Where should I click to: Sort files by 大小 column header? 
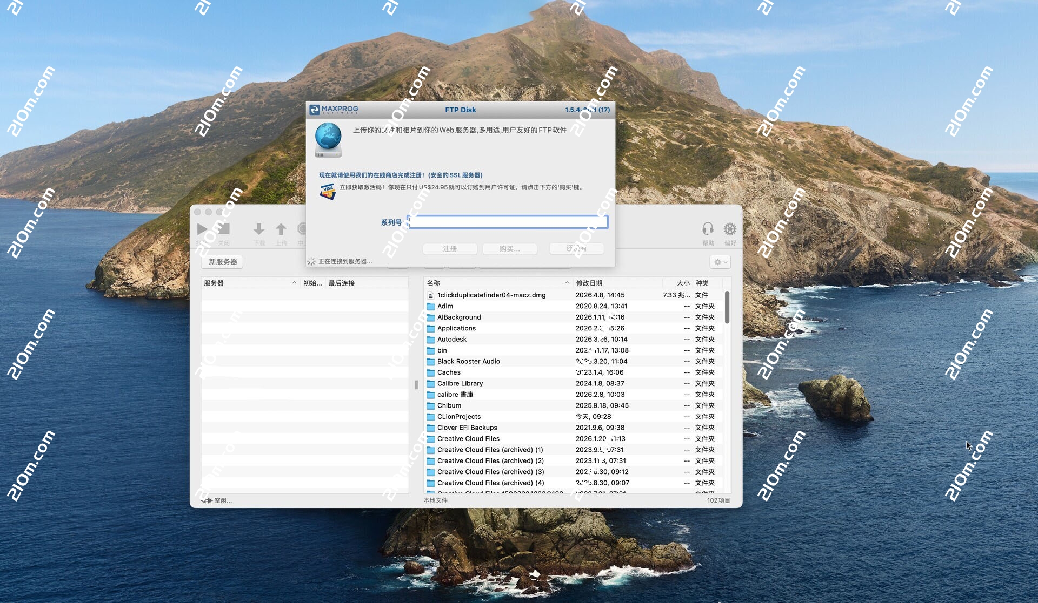coord(678,283)
